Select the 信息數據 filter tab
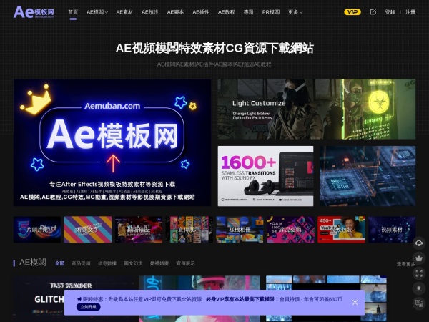This screenshot has height=322, width=429. [107, 263]
